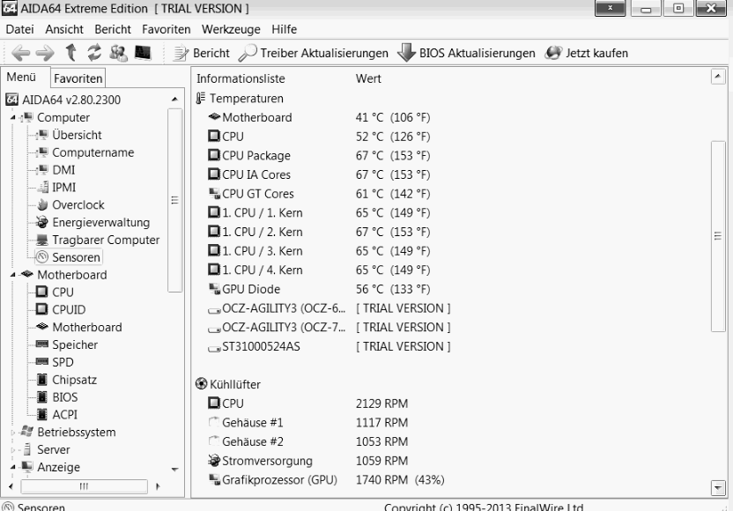733x511 pixels.
Task: Open the Werkzeuge menu
Action: click(x=231, y=29)
